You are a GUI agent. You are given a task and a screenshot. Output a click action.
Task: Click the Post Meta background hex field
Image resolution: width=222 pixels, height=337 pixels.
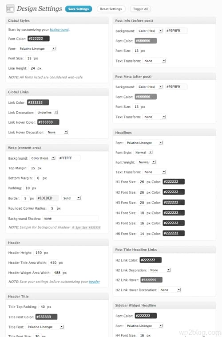click(176, 87)
